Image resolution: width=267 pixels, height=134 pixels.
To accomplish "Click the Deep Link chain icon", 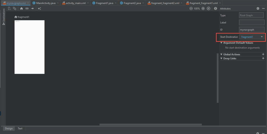I will click(x=27, y=9).
